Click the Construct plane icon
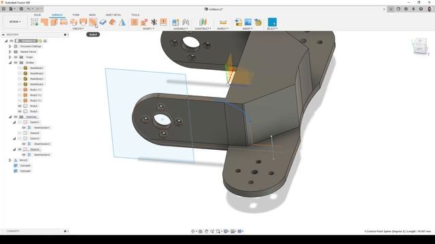Image resolution: width=435 pixels, height=244 pixels. pyautogui.click(x=203, y=22)
